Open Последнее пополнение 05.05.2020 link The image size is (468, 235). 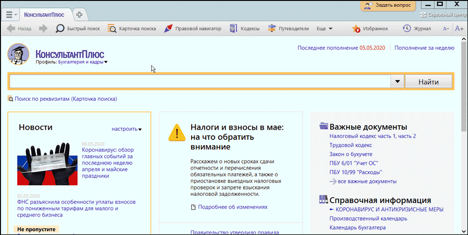point(341,48)
